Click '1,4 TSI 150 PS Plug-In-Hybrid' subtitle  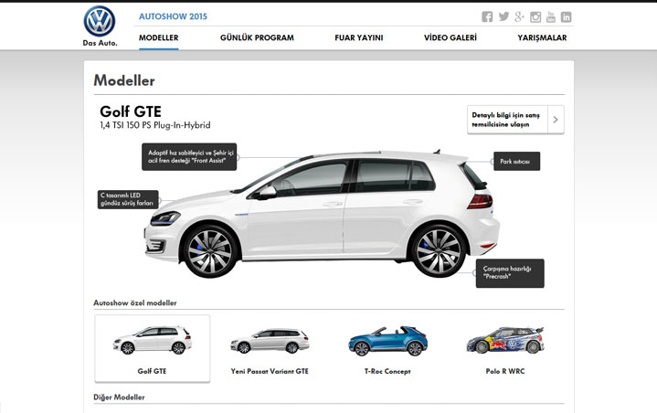point(155,125)
